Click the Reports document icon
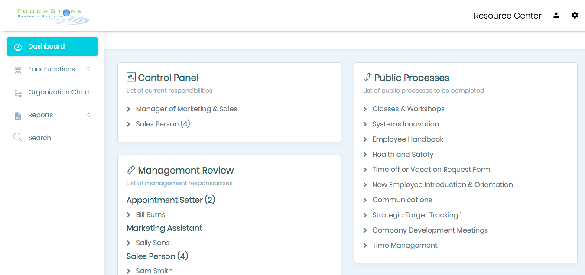 [x=18, y=116]
